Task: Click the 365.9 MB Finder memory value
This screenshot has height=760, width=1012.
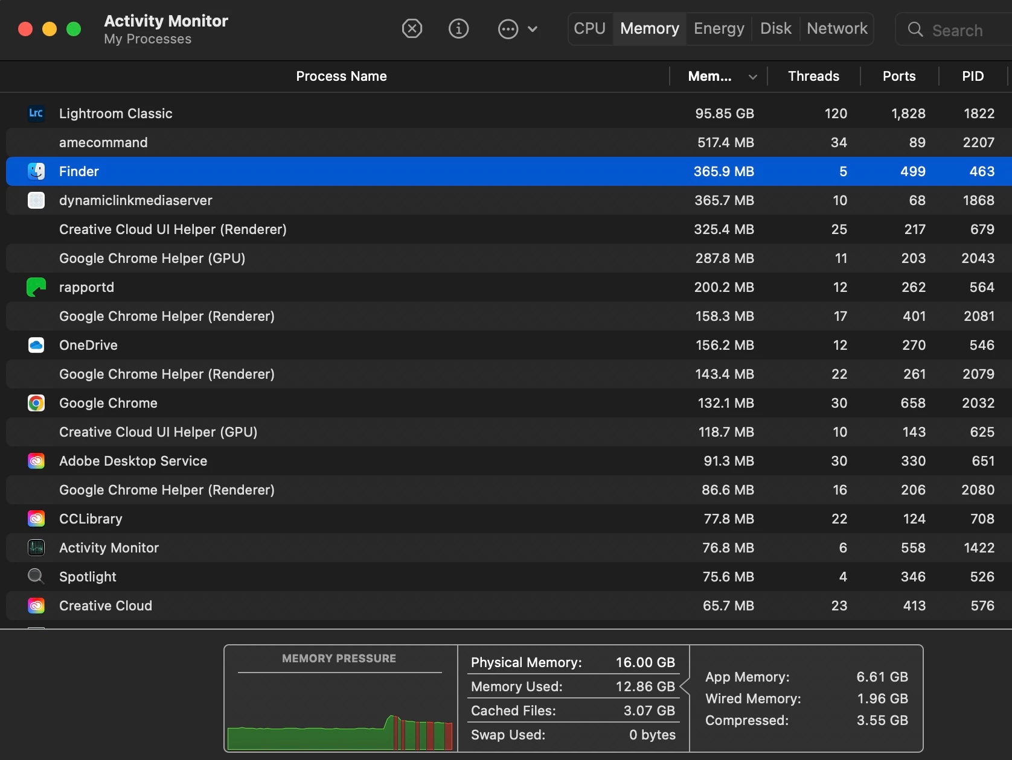Action: click(724, 171)
